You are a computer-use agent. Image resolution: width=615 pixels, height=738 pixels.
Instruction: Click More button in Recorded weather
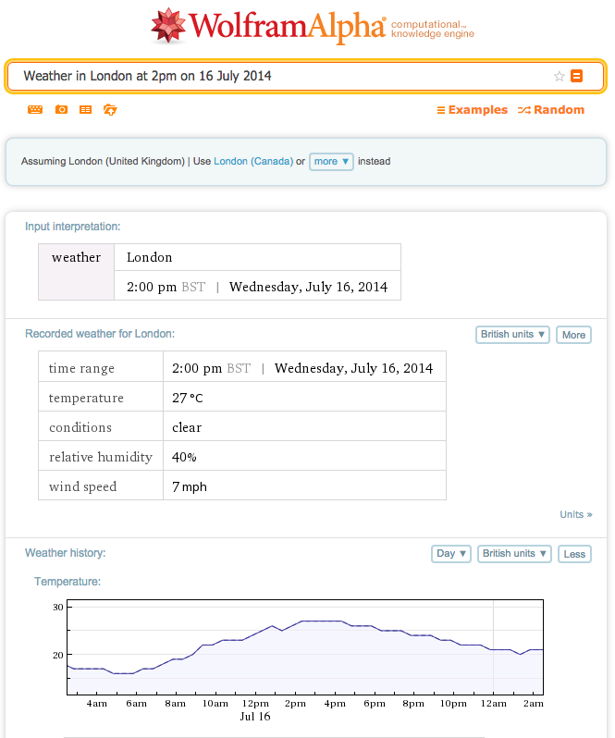click(x=573, y=335)
